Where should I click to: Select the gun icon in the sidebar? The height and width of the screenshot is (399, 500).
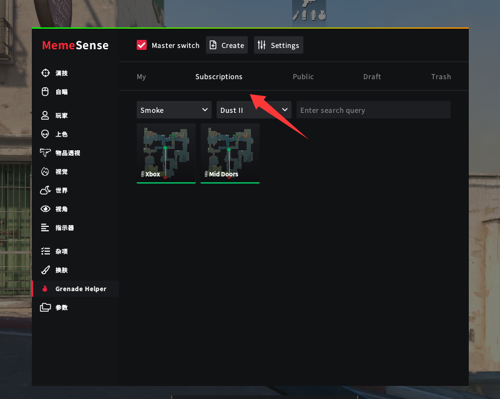pos(45,153)
